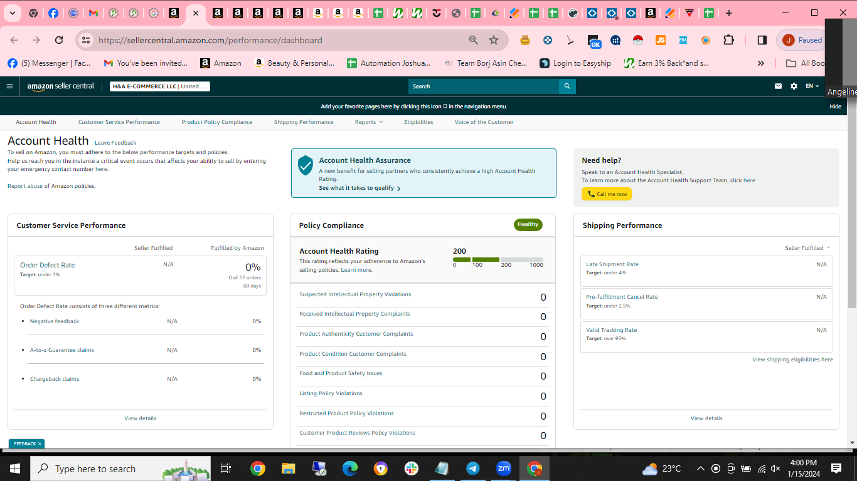This screenshot has height=481, width=857.
Task: Open Suspected Intellectual Property Violations row
Action: [x=422, y=297]
